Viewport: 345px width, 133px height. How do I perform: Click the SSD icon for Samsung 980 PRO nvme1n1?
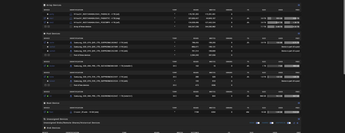[71, 96]
